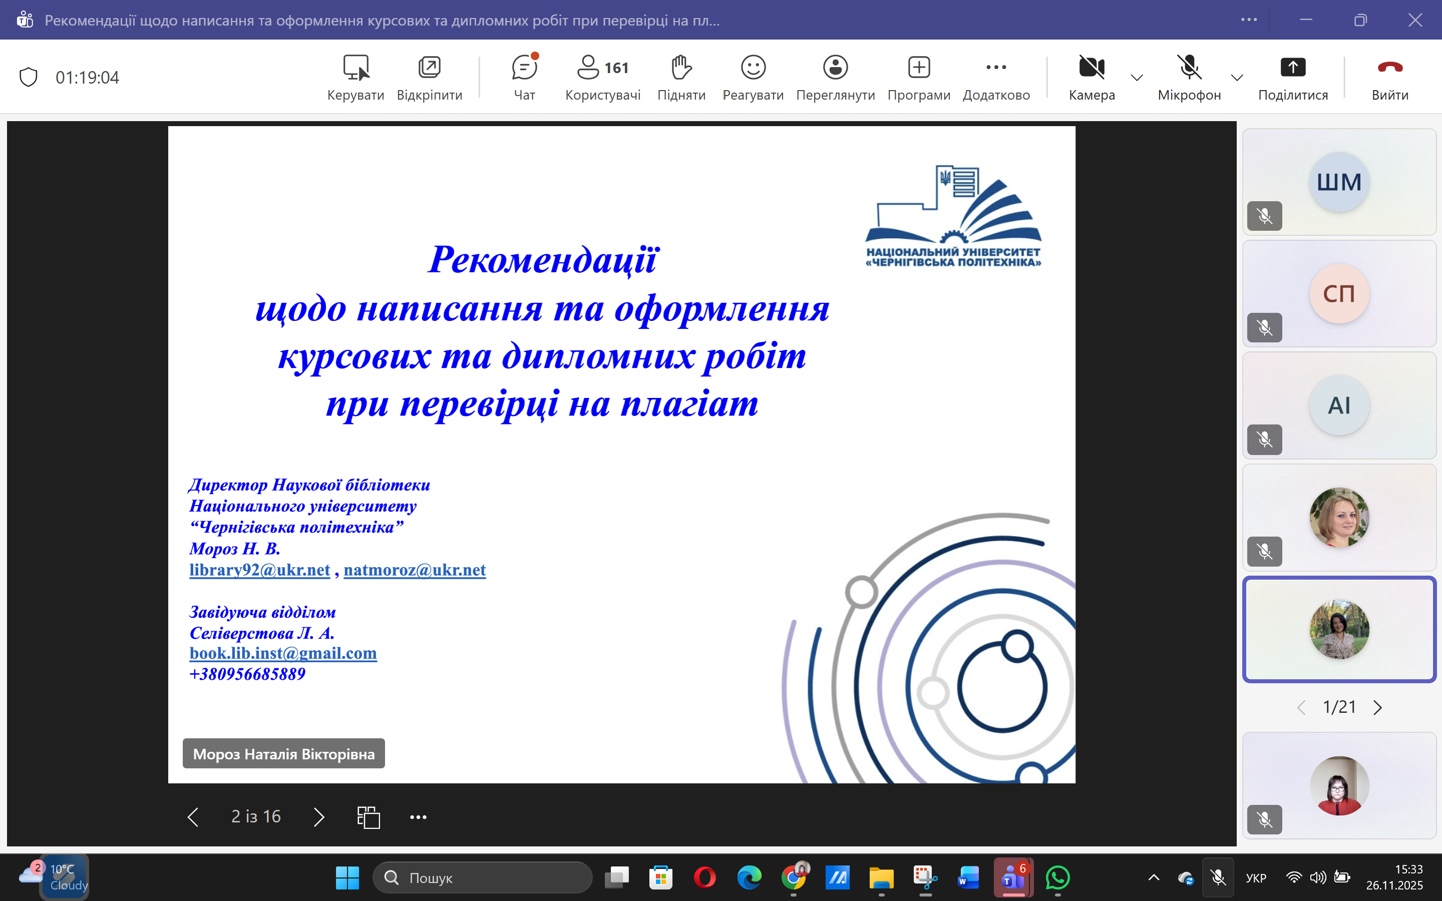Expand microphone options dropdown arrow
This screenshot has height=901, width=1442.
(1237, 78)
